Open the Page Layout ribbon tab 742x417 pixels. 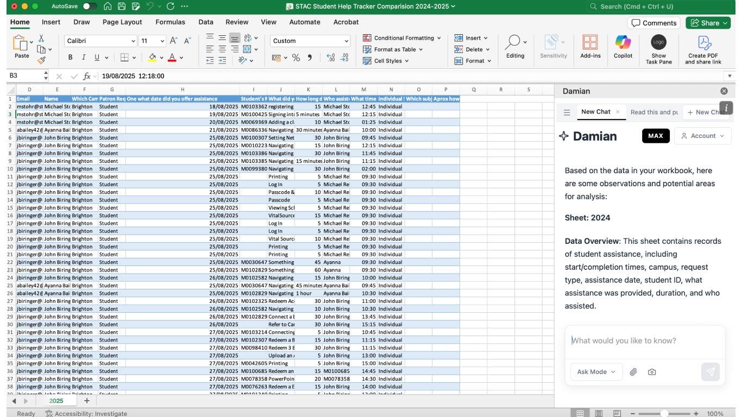click(x=122, y=22)
